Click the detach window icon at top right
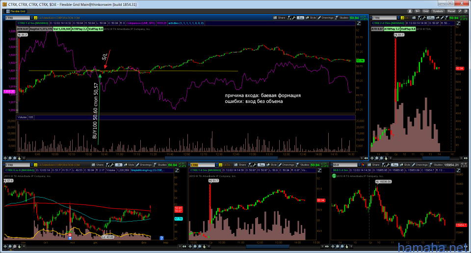This screenshot has height=253, width=471. click(x=466, y=11)
